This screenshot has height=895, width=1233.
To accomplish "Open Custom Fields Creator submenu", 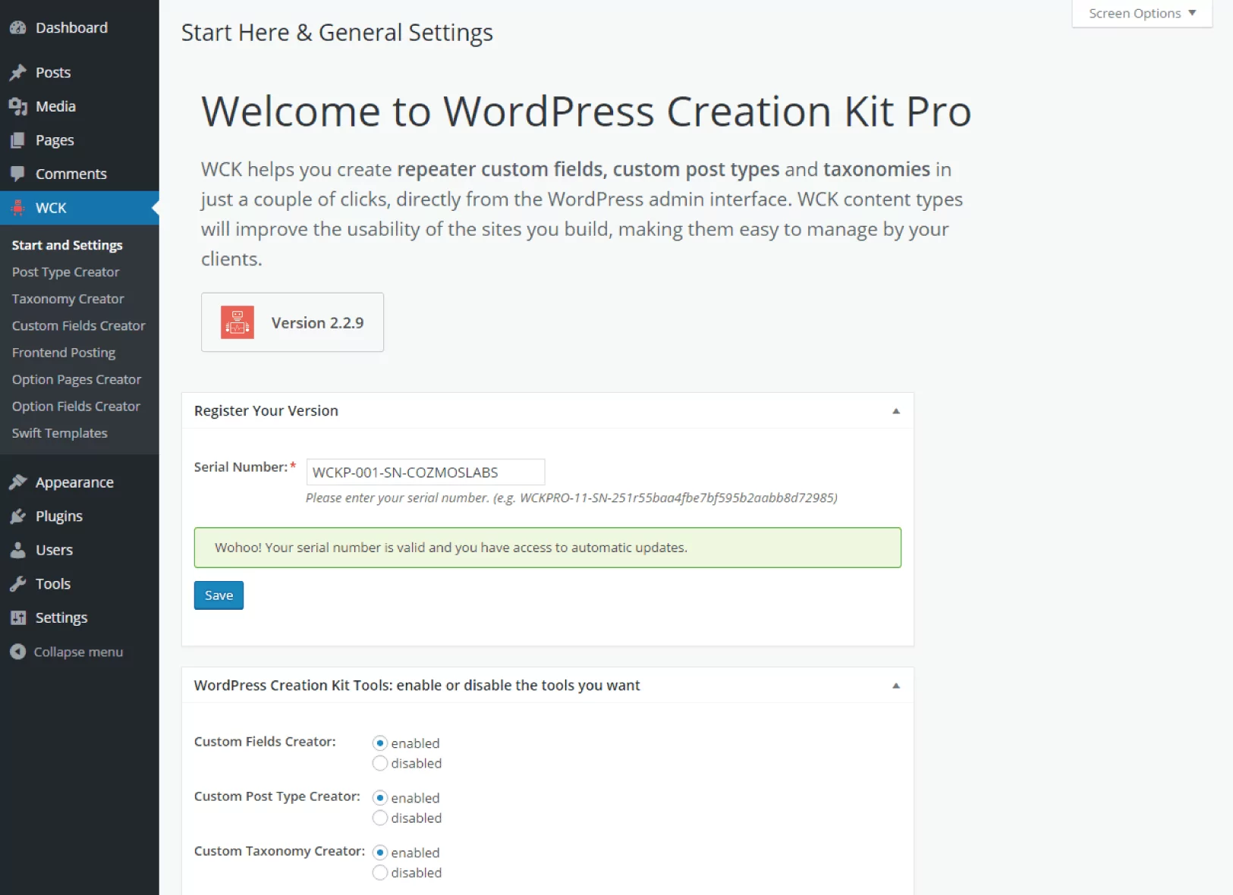I will coord(79,326).
